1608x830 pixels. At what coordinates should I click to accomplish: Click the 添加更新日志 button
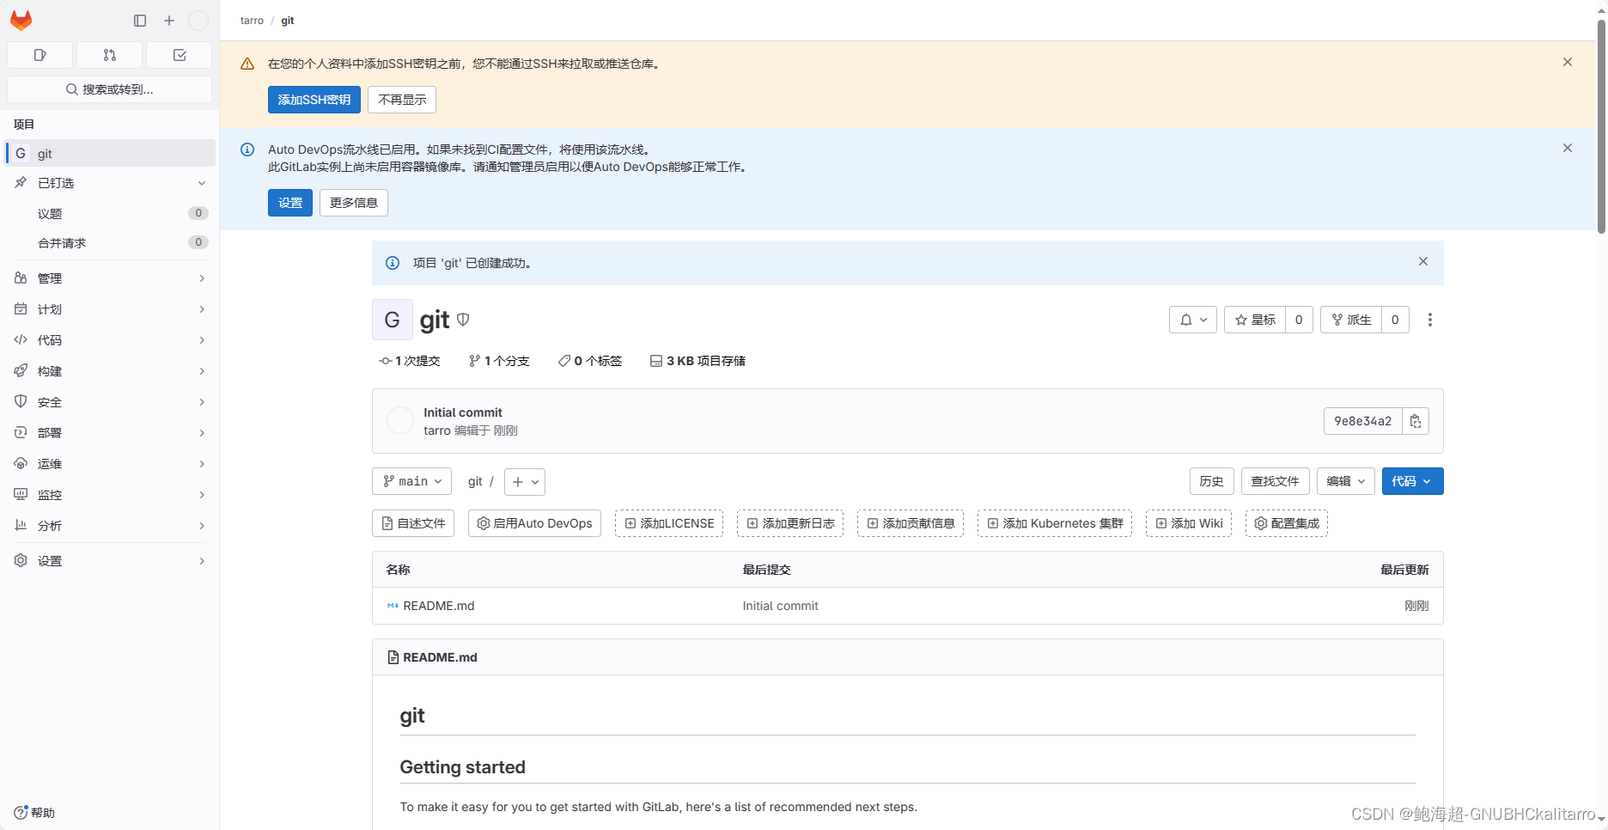coord(790,523)
